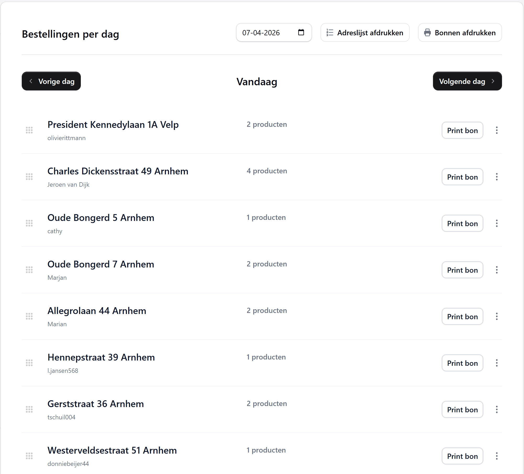The width and height of the screenshot is (524, 474).
Task: Go to Vorige dag
Action: 51,81
